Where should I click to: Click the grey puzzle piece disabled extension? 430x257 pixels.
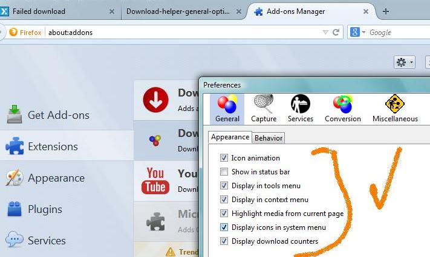pos(155,221)
